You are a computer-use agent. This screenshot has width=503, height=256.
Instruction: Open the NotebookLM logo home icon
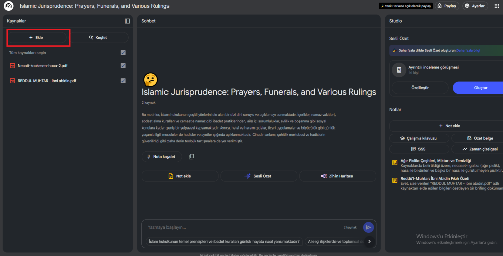pyautogui.click(x=9, y=6)
